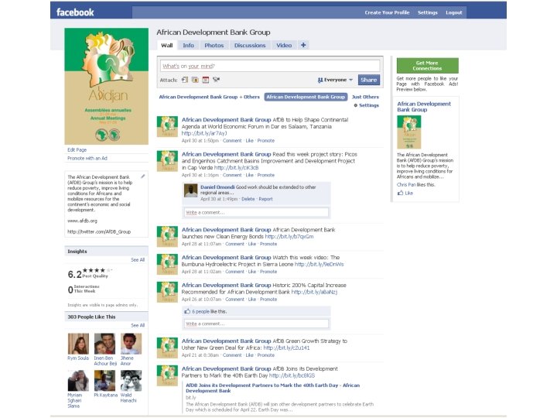Switch to the Wall tab
Screen dimensions: 557x418
(x=166, y=45)
